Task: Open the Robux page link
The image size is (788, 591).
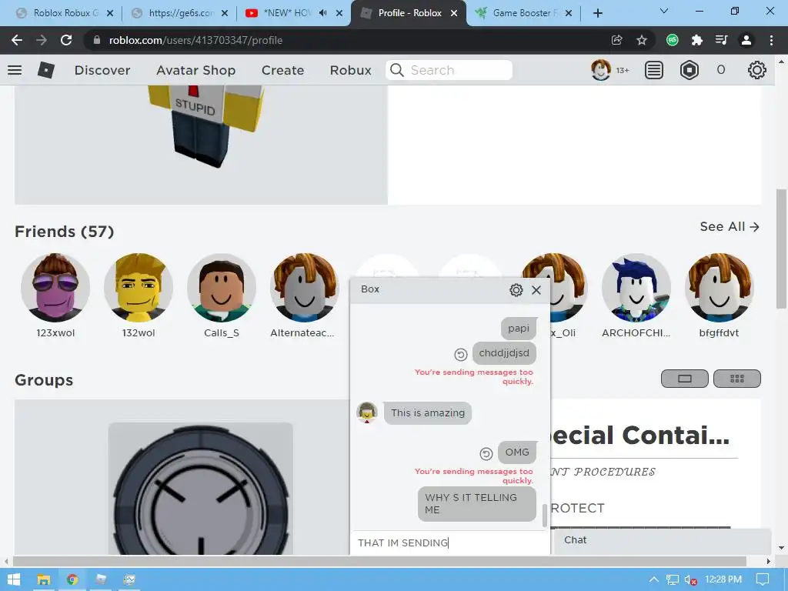Action: point(350,70)
